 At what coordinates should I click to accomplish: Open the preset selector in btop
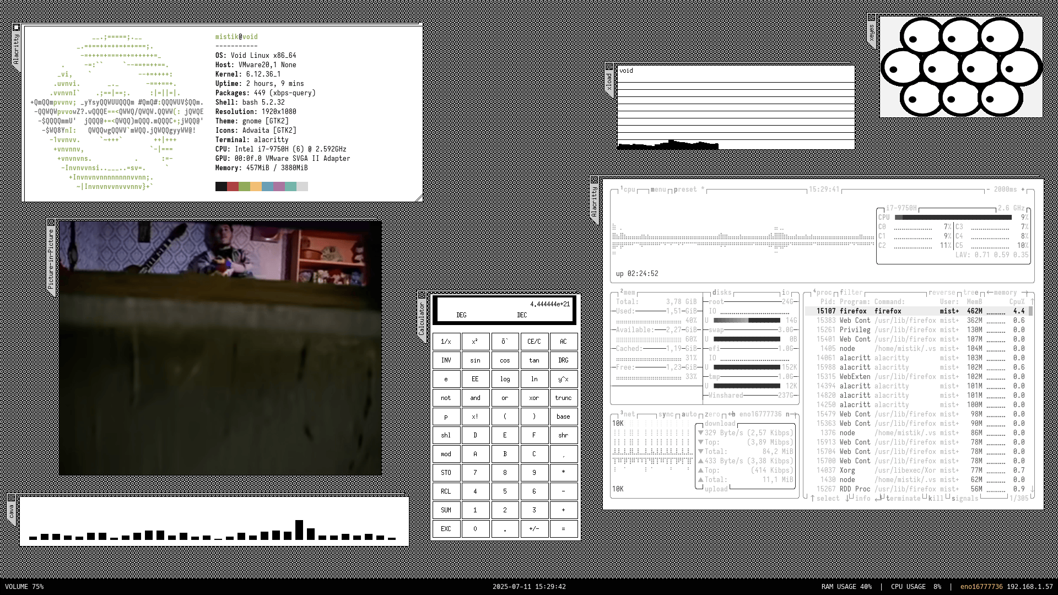coord(685,190)
